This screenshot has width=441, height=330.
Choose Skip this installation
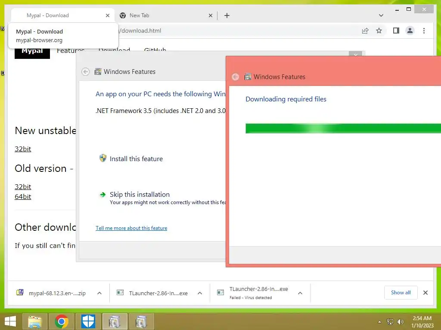coord(140,195)
